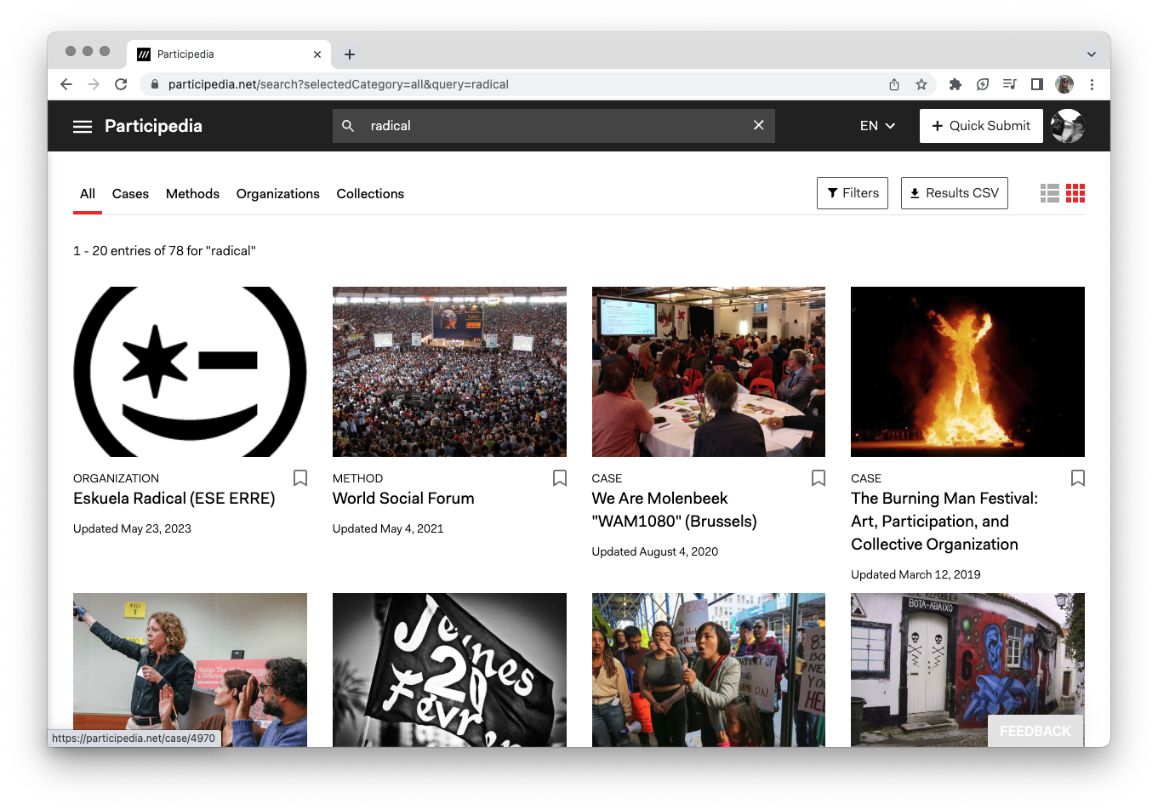The image size is (1158, 810).
Task: Select the Organizations tab
Action: click(277, 194)
